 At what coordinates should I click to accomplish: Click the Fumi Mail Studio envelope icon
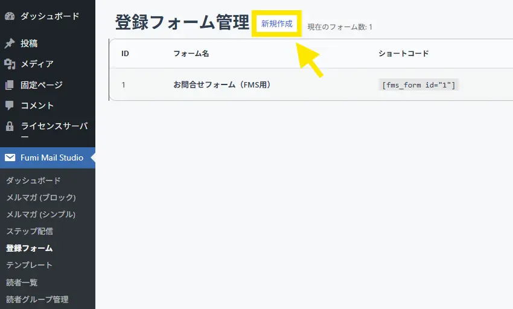pos(10,158)
